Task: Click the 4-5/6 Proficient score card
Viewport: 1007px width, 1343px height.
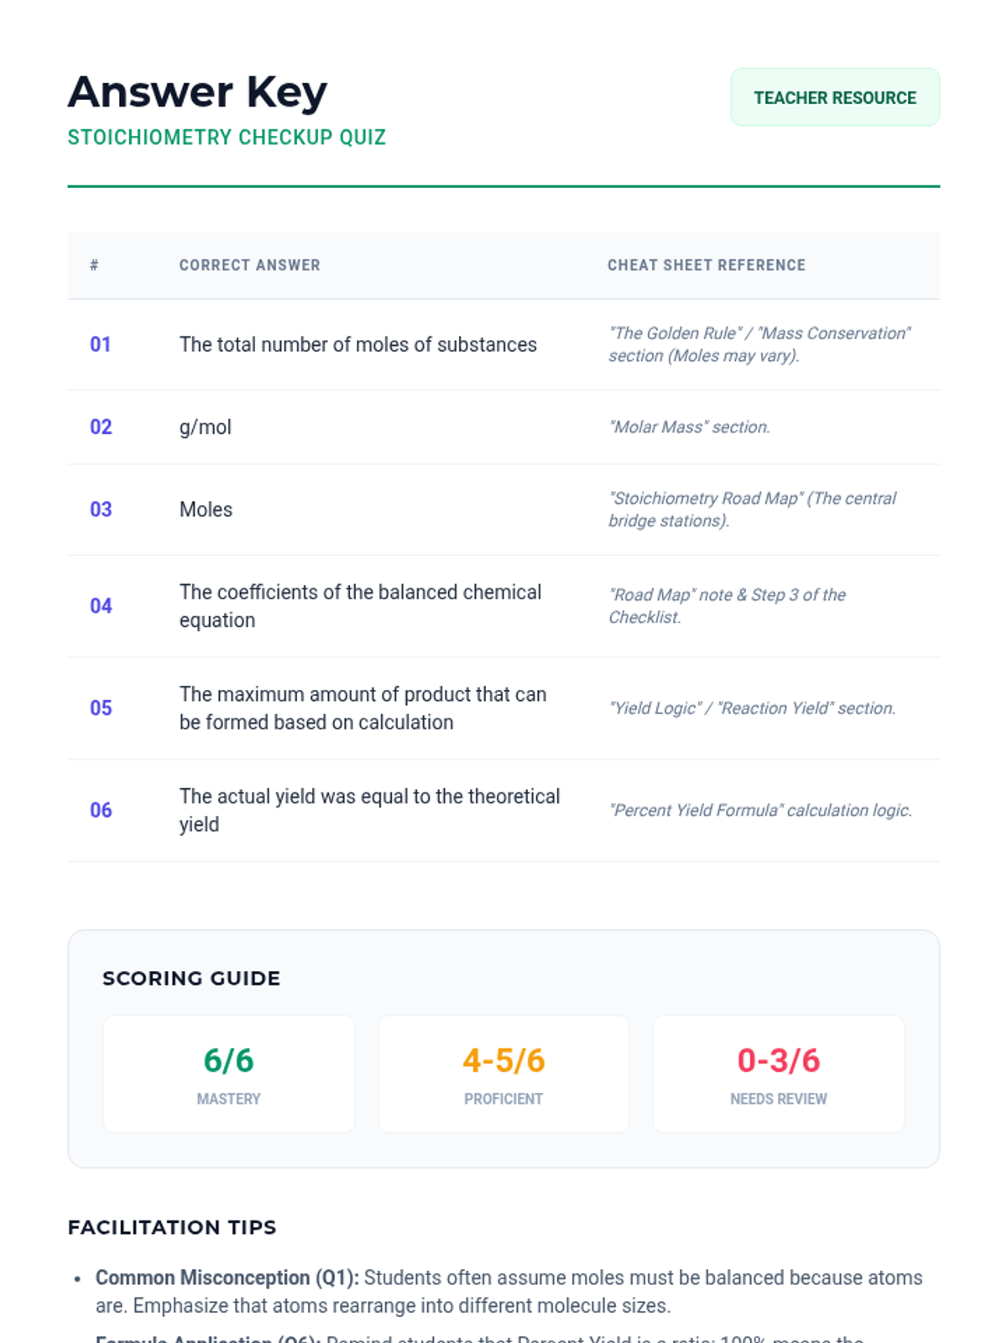Action: [x=503, y=1074]
